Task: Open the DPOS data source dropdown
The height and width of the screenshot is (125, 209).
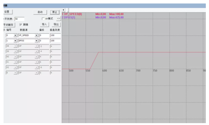Action: (36, 41)
